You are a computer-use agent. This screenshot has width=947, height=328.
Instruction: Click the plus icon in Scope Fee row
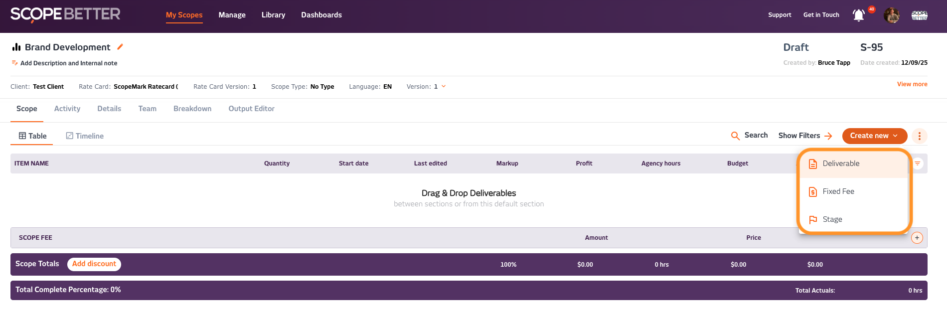point(917,238)
